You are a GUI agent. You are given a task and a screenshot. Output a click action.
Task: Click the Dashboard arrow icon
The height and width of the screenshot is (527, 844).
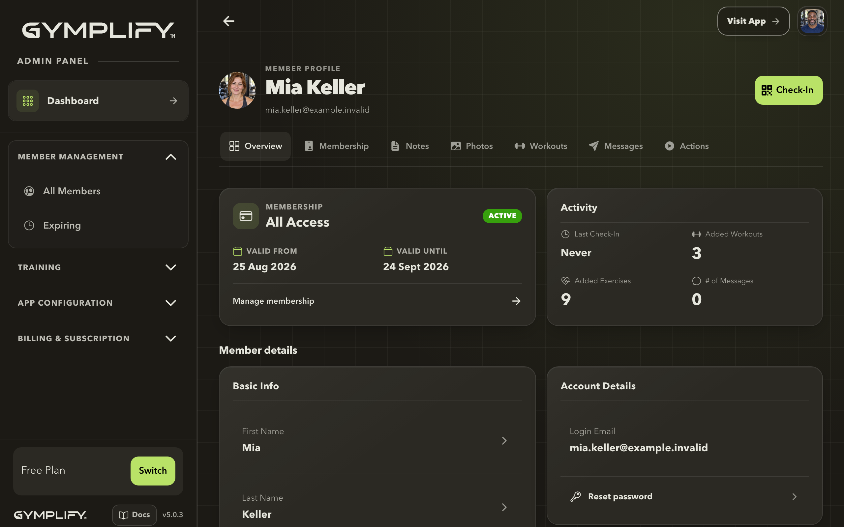pyautogui.click(x=173, y=101)
